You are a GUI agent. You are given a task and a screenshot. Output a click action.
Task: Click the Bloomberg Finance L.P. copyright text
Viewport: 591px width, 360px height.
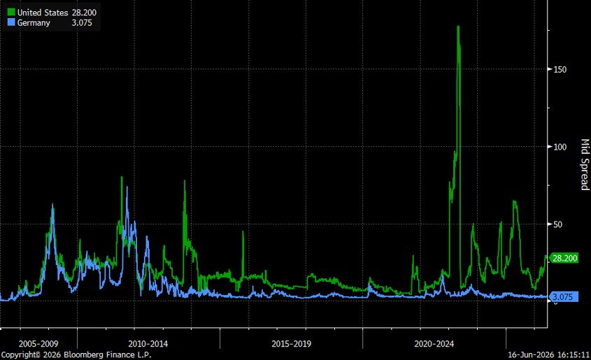[76, 354]
